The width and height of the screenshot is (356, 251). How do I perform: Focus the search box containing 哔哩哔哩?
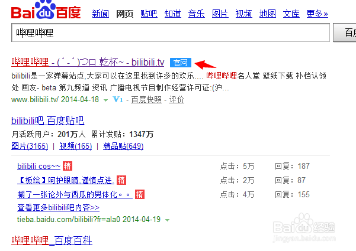click(171, 32)
